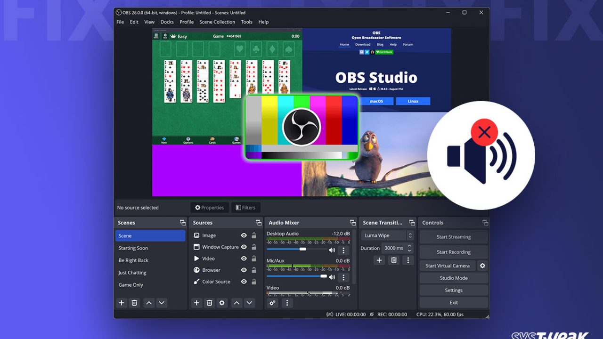The image size is (603, 339).
Task: Open advanced audio properties gears icon
Action: pos(272,303)
